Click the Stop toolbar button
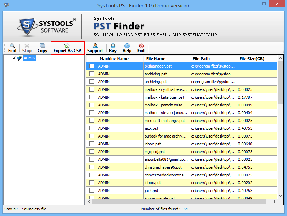The height and width of the screenshot is (216, 287). [27, 48]
